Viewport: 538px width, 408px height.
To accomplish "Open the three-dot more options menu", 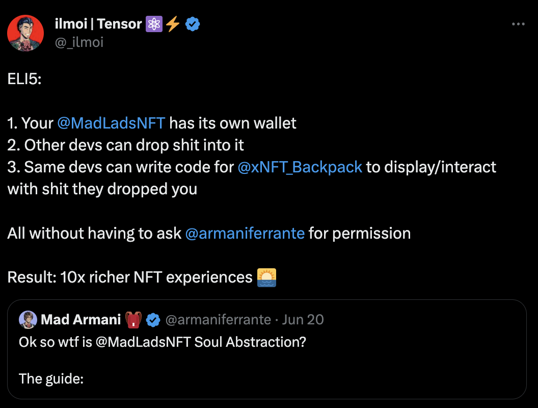I will [518, 24].
